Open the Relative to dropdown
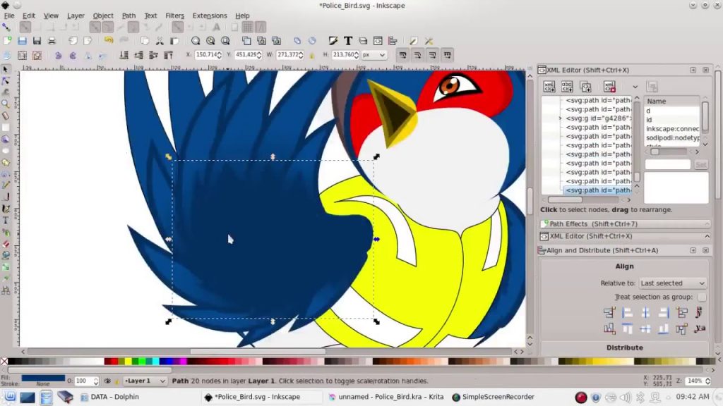Screen dimensions: 723x406 click(x=671, y=283)
